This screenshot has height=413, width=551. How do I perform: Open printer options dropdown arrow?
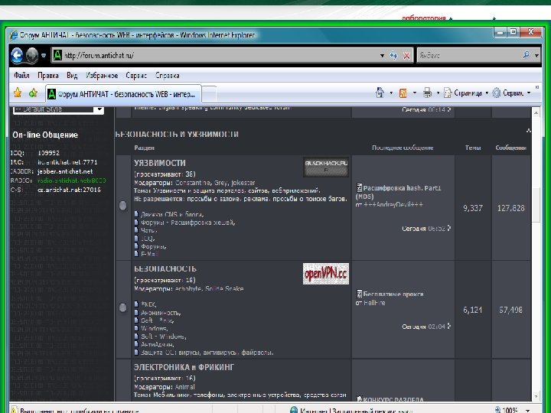[438, 93]
